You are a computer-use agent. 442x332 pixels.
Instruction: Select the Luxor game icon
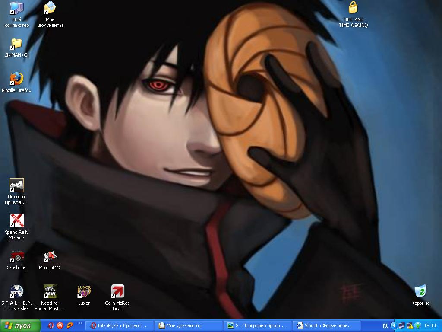click(84, 292)
